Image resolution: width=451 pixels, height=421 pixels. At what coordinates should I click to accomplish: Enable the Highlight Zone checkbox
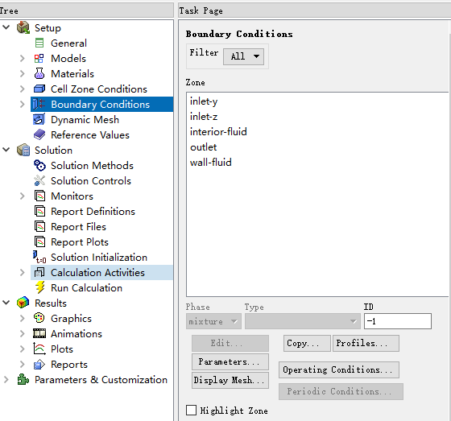pos(191,410)
